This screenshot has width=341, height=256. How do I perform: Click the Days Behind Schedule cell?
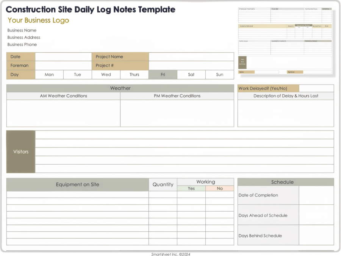pos(316,236)
